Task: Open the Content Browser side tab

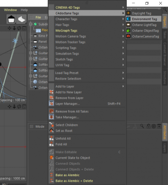Action: 165,54
